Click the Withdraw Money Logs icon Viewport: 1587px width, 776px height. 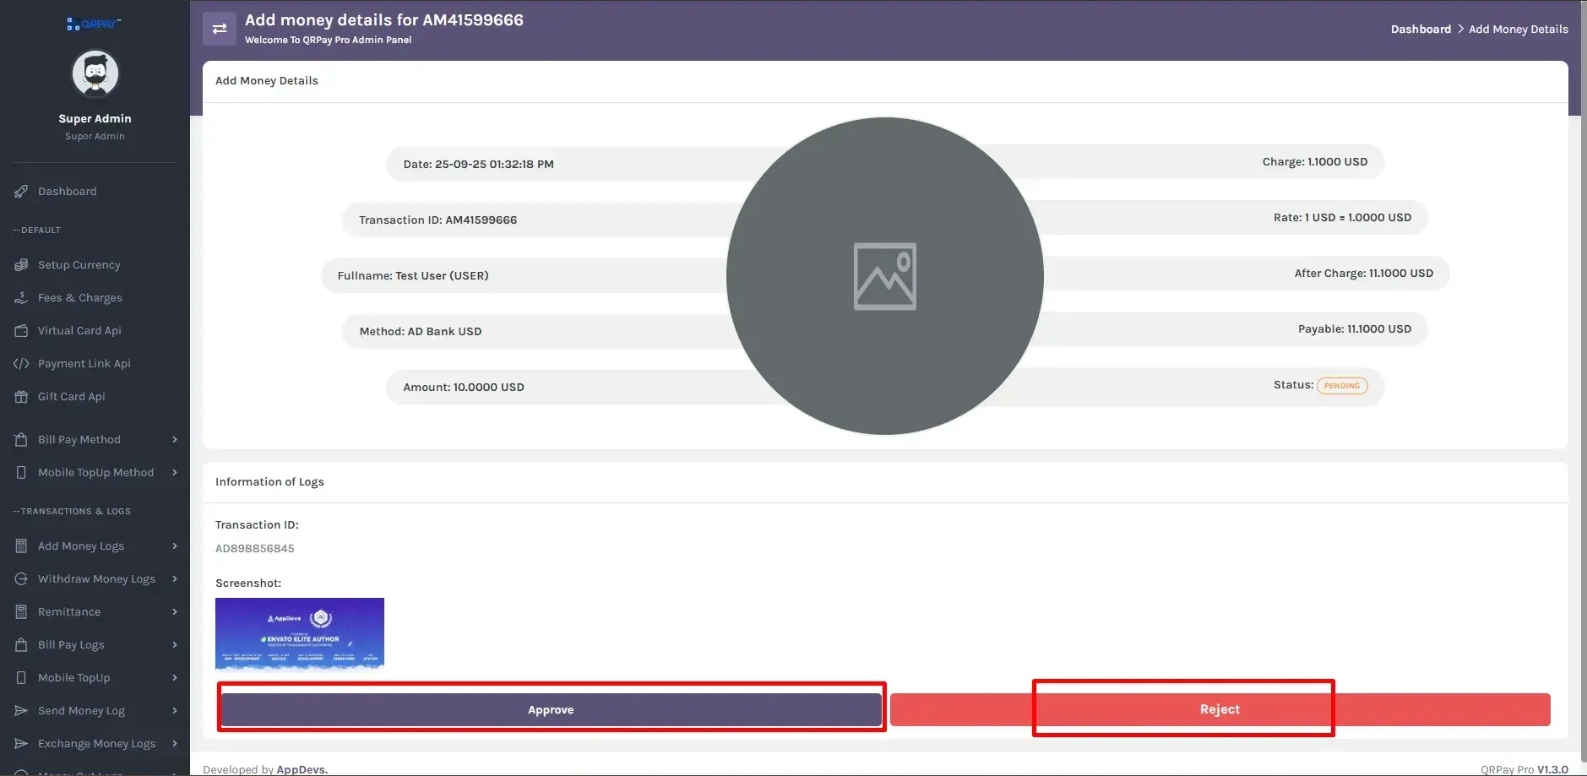21,579
